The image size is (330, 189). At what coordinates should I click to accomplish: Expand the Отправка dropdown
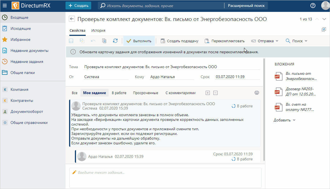tap(265, 41)
